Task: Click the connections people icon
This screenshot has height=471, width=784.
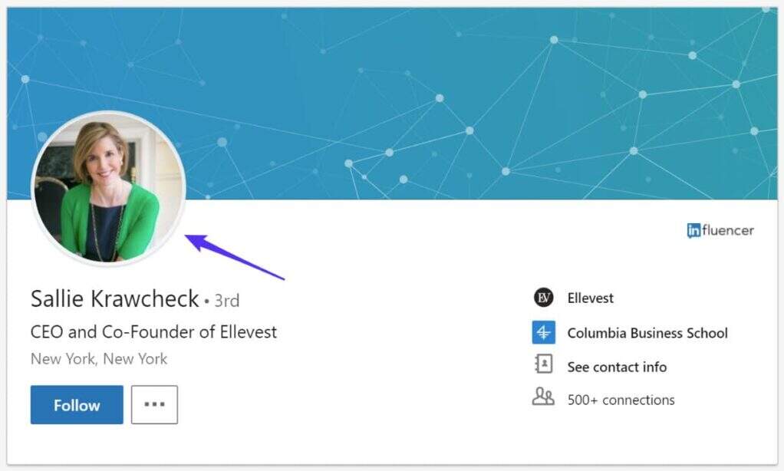Action: (543, 399)
